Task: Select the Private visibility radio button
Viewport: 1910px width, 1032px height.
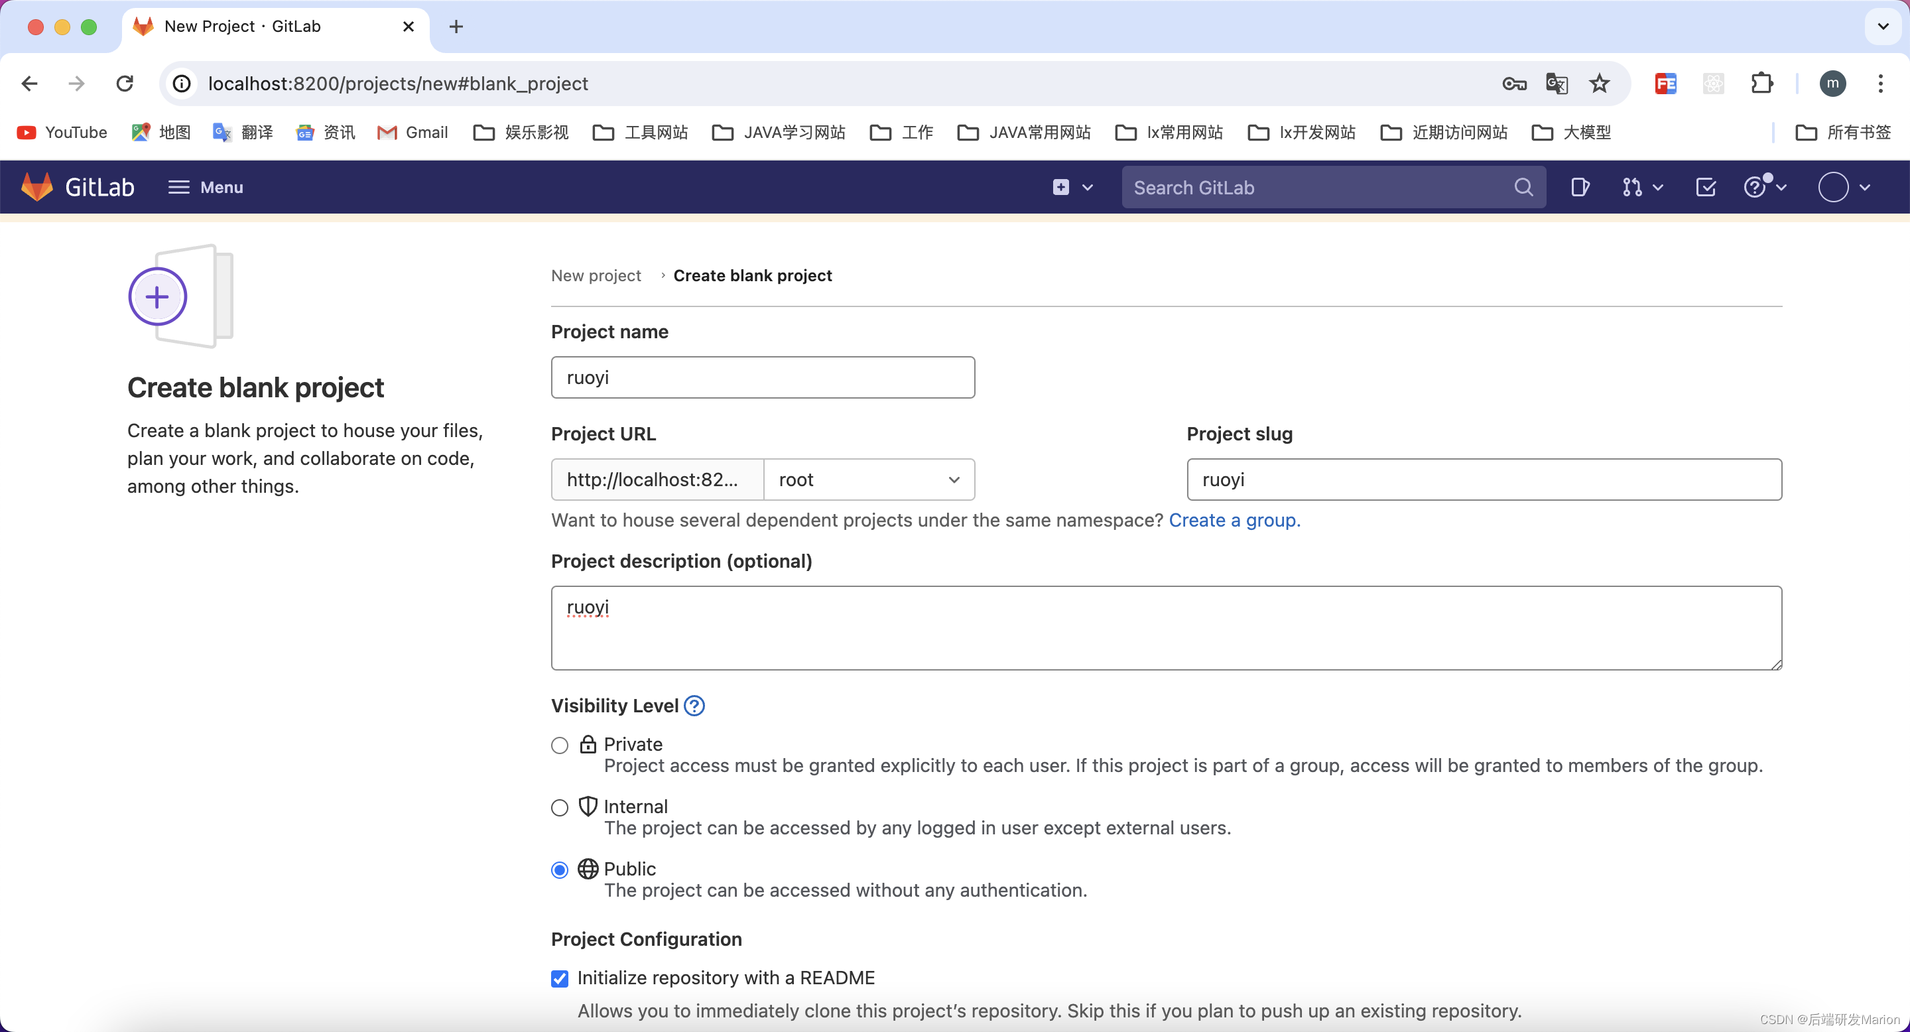Action: [x=559, y=745]
